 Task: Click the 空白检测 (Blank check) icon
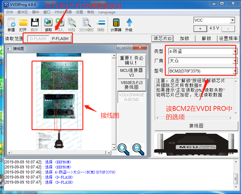click(86, 25)
